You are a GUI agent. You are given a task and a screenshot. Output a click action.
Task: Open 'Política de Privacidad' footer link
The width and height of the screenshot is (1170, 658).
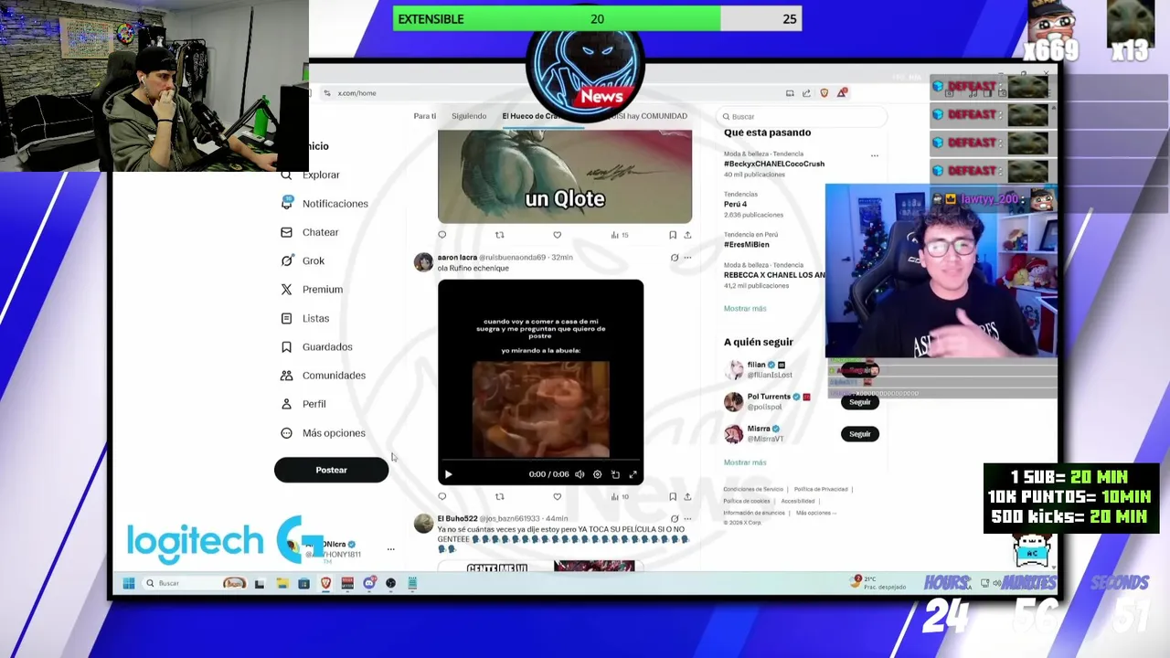click(x=821, y=489)
